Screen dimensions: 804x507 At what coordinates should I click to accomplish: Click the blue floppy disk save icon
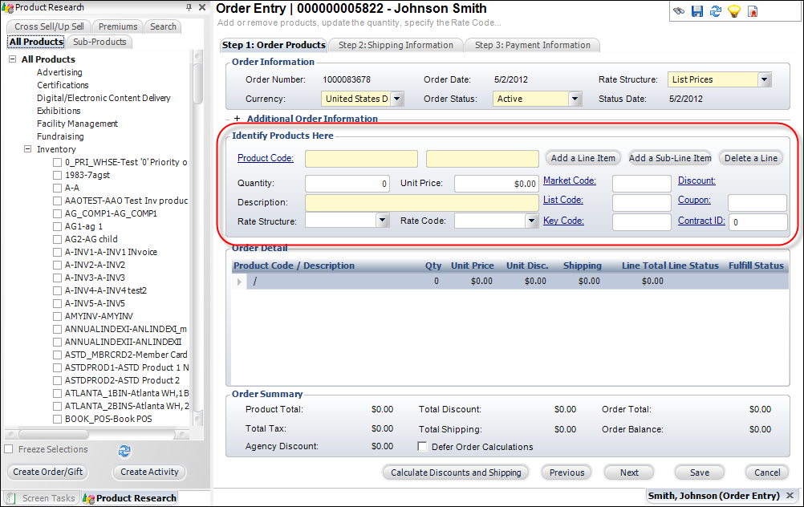[x=696, y=11]
